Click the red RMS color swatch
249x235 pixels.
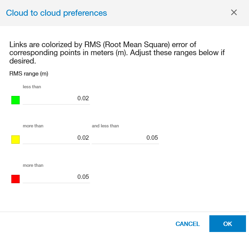15,179
